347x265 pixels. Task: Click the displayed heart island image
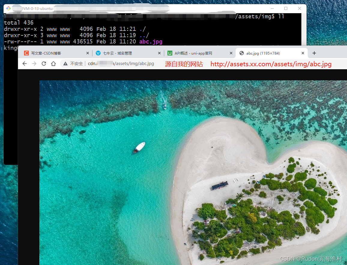(193, 173)
